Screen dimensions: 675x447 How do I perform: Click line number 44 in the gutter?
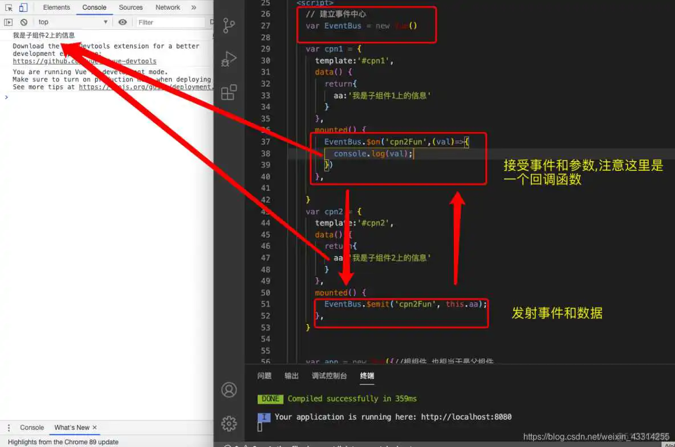coord(266,223)
